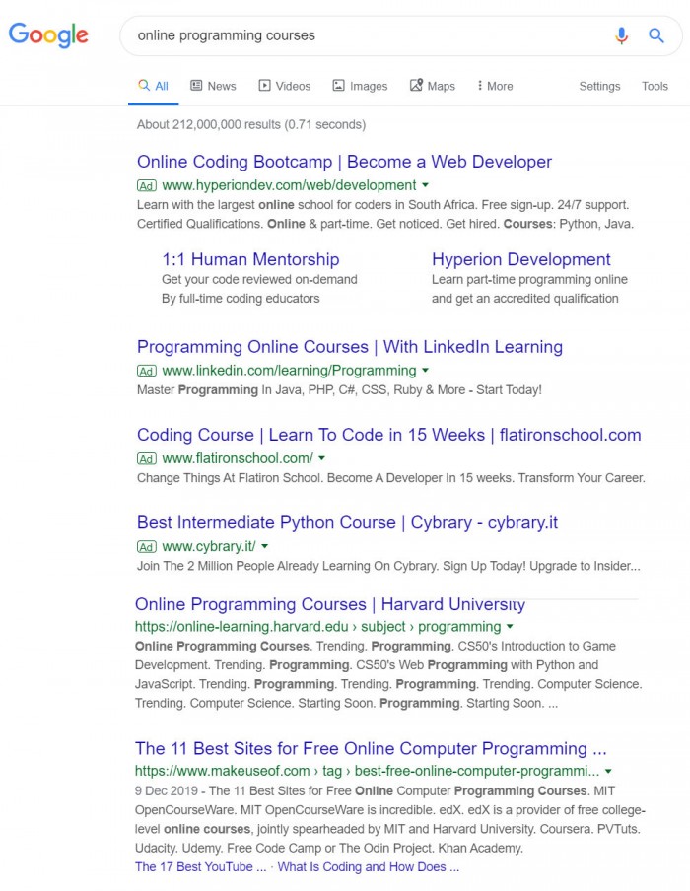
Task: Open dropdown arrow next to makeuseof.com URL
Action: pos(608,771)
